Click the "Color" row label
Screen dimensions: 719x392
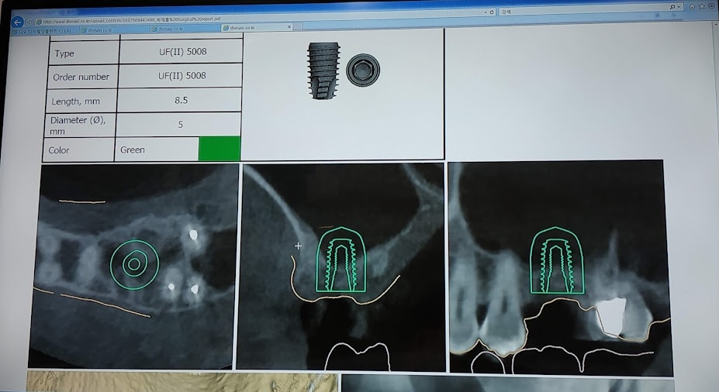point(59,150)
